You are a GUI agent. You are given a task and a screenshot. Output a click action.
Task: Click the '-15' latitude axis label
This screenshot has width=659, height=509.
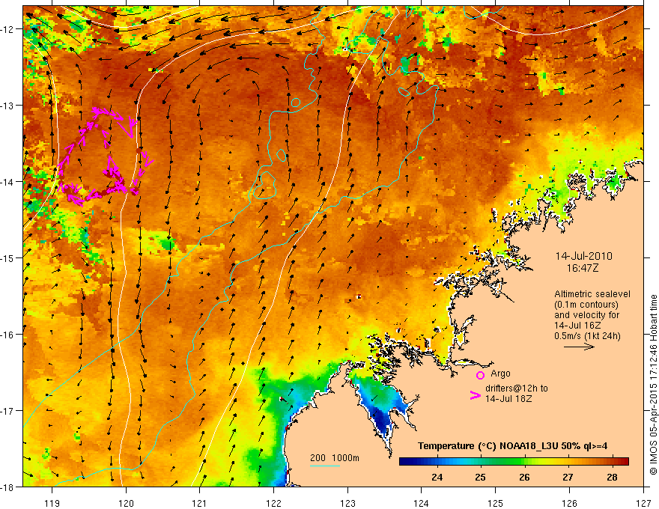[x=9, y=257]
